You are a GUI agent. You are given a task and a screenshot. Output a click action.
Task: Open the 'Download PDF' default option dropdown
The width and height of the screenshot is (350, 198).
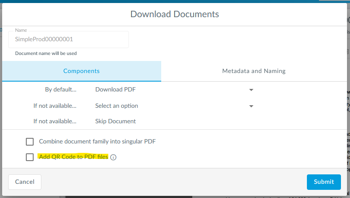click(x=172, y=90)
